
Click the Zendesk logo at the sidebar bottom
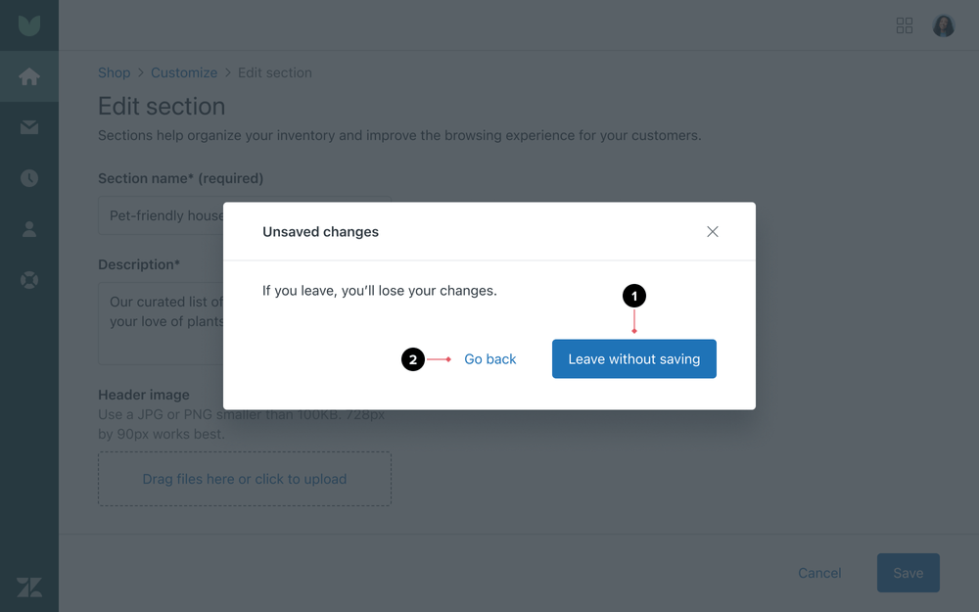[x=28, y=587]
